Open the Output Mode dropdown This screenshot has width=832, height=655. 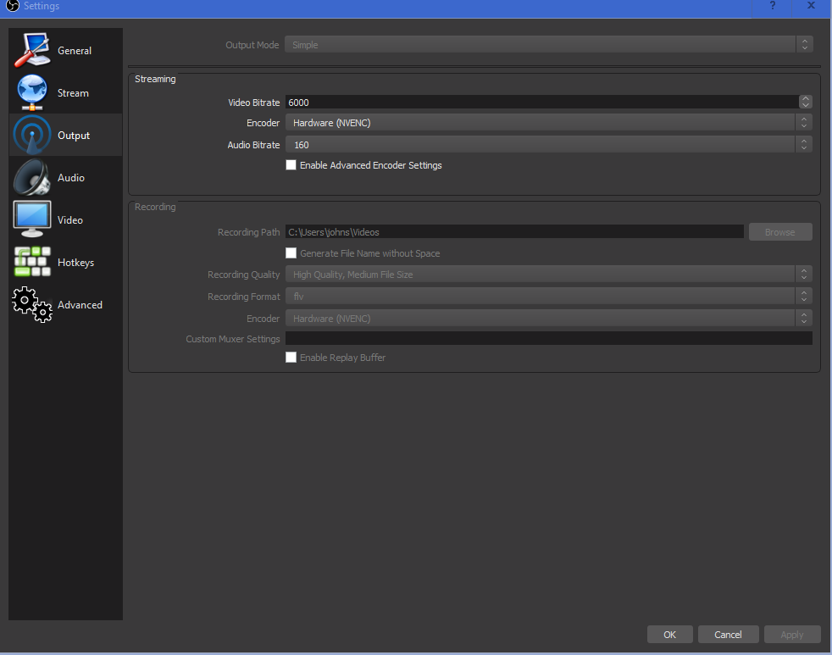549,45
